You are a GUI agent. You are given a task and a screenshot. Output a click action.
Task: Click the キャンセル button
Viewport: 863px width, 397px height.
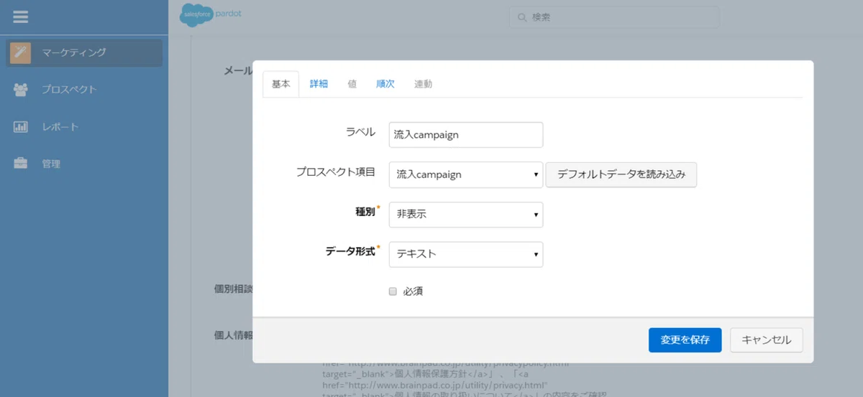coord(766,340)
